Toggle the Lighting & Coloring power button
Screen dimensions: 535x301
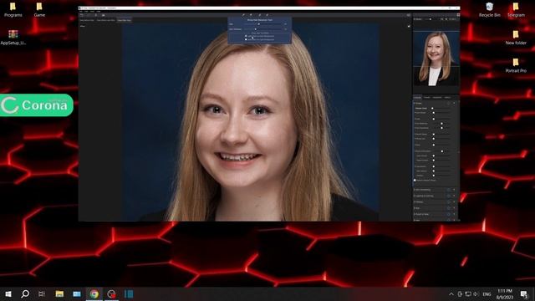point(449,196)
